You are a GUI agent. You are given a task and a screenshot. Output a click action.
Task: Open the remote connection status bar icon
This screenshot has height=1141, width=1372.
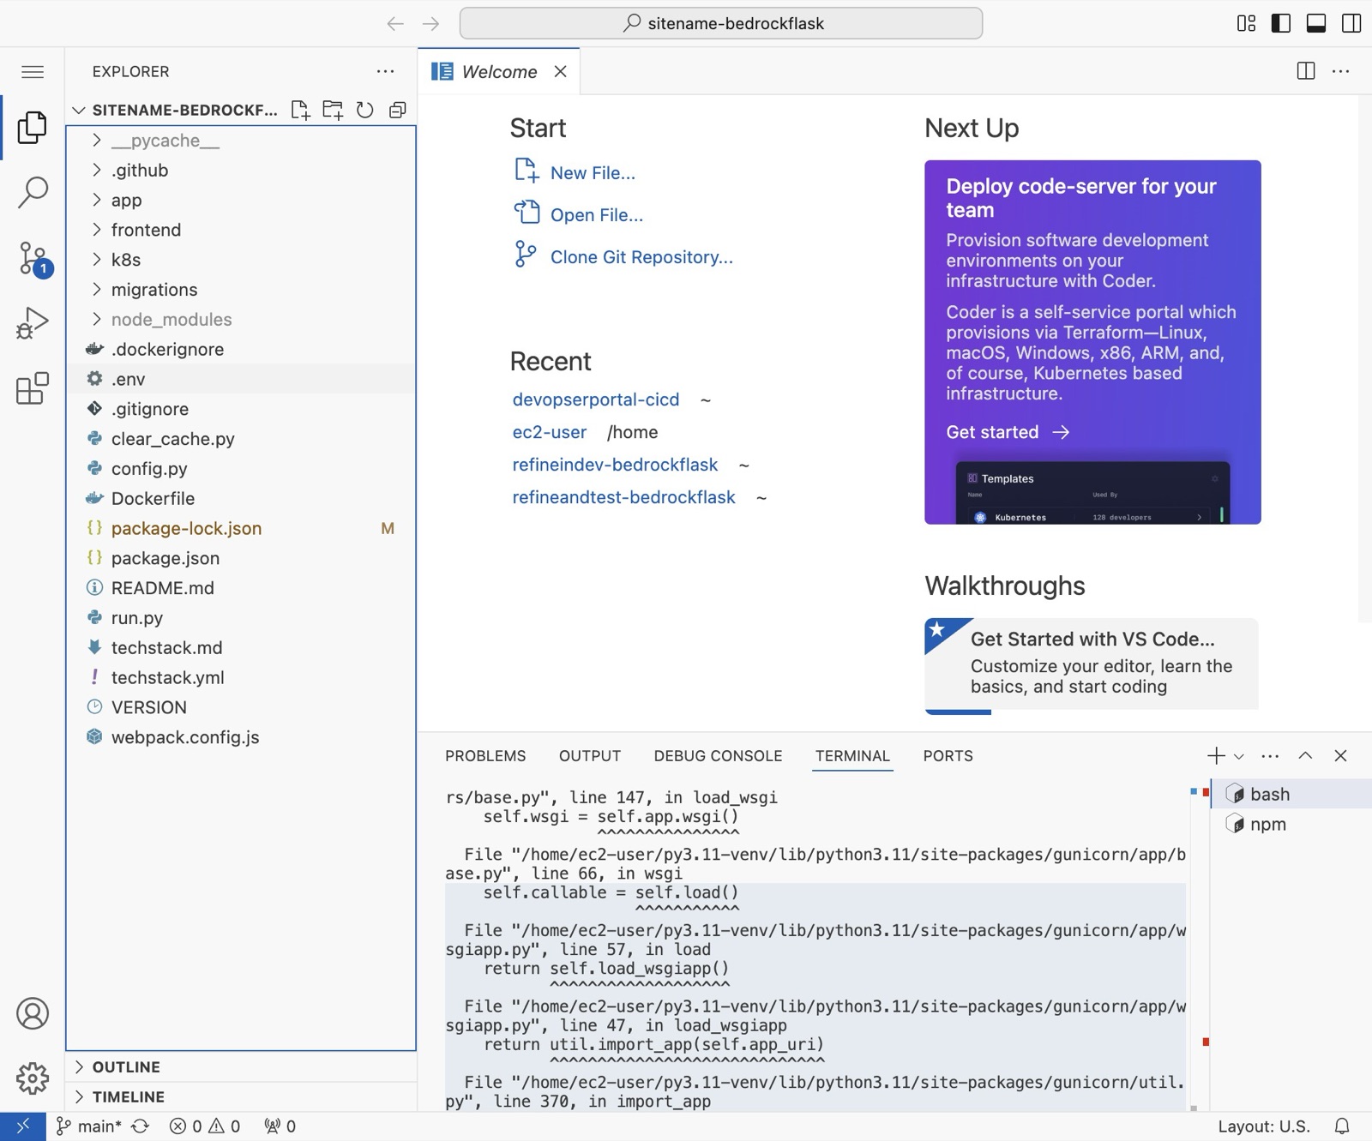coord(23,1126)
